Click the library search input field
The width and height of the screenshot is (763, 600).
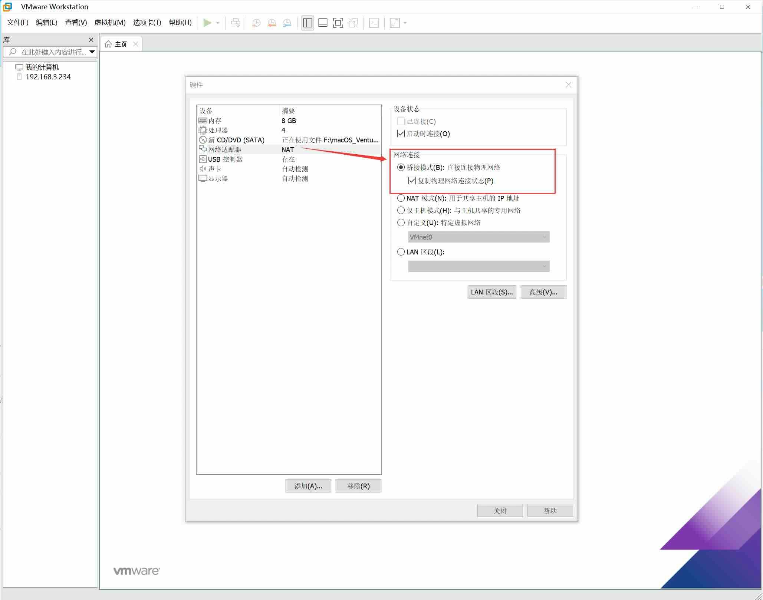(50, 52)
